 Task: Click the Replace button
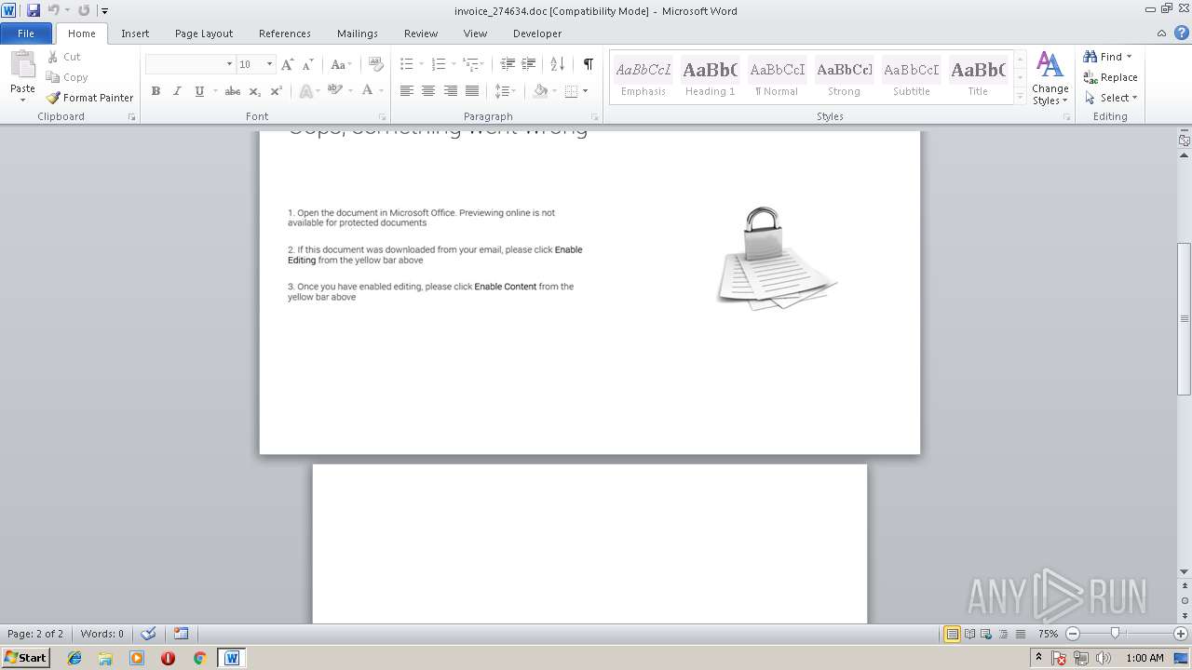[x=1110, y=77]
